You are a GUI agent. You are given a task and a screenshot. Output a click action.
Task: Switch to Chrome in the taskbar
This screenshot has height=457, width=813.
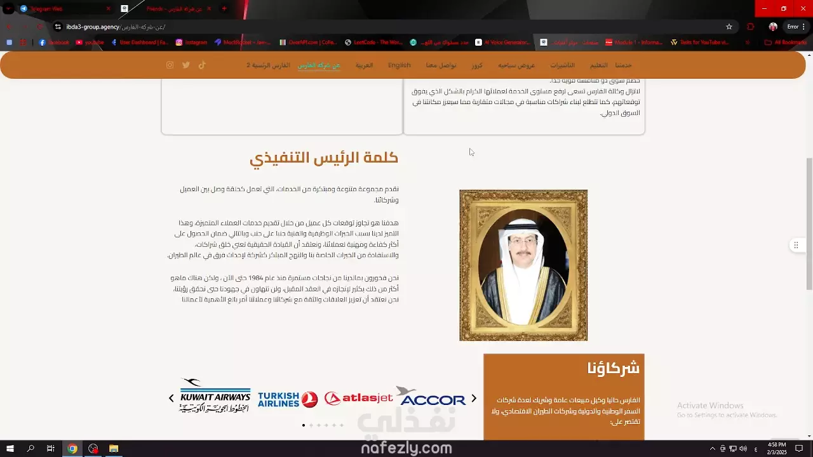tap(72, 449)
